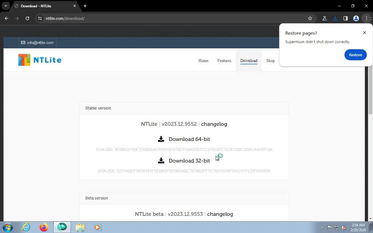
Task: Click the 64-bit SHA-256 hash text
Action: (184, 149)
